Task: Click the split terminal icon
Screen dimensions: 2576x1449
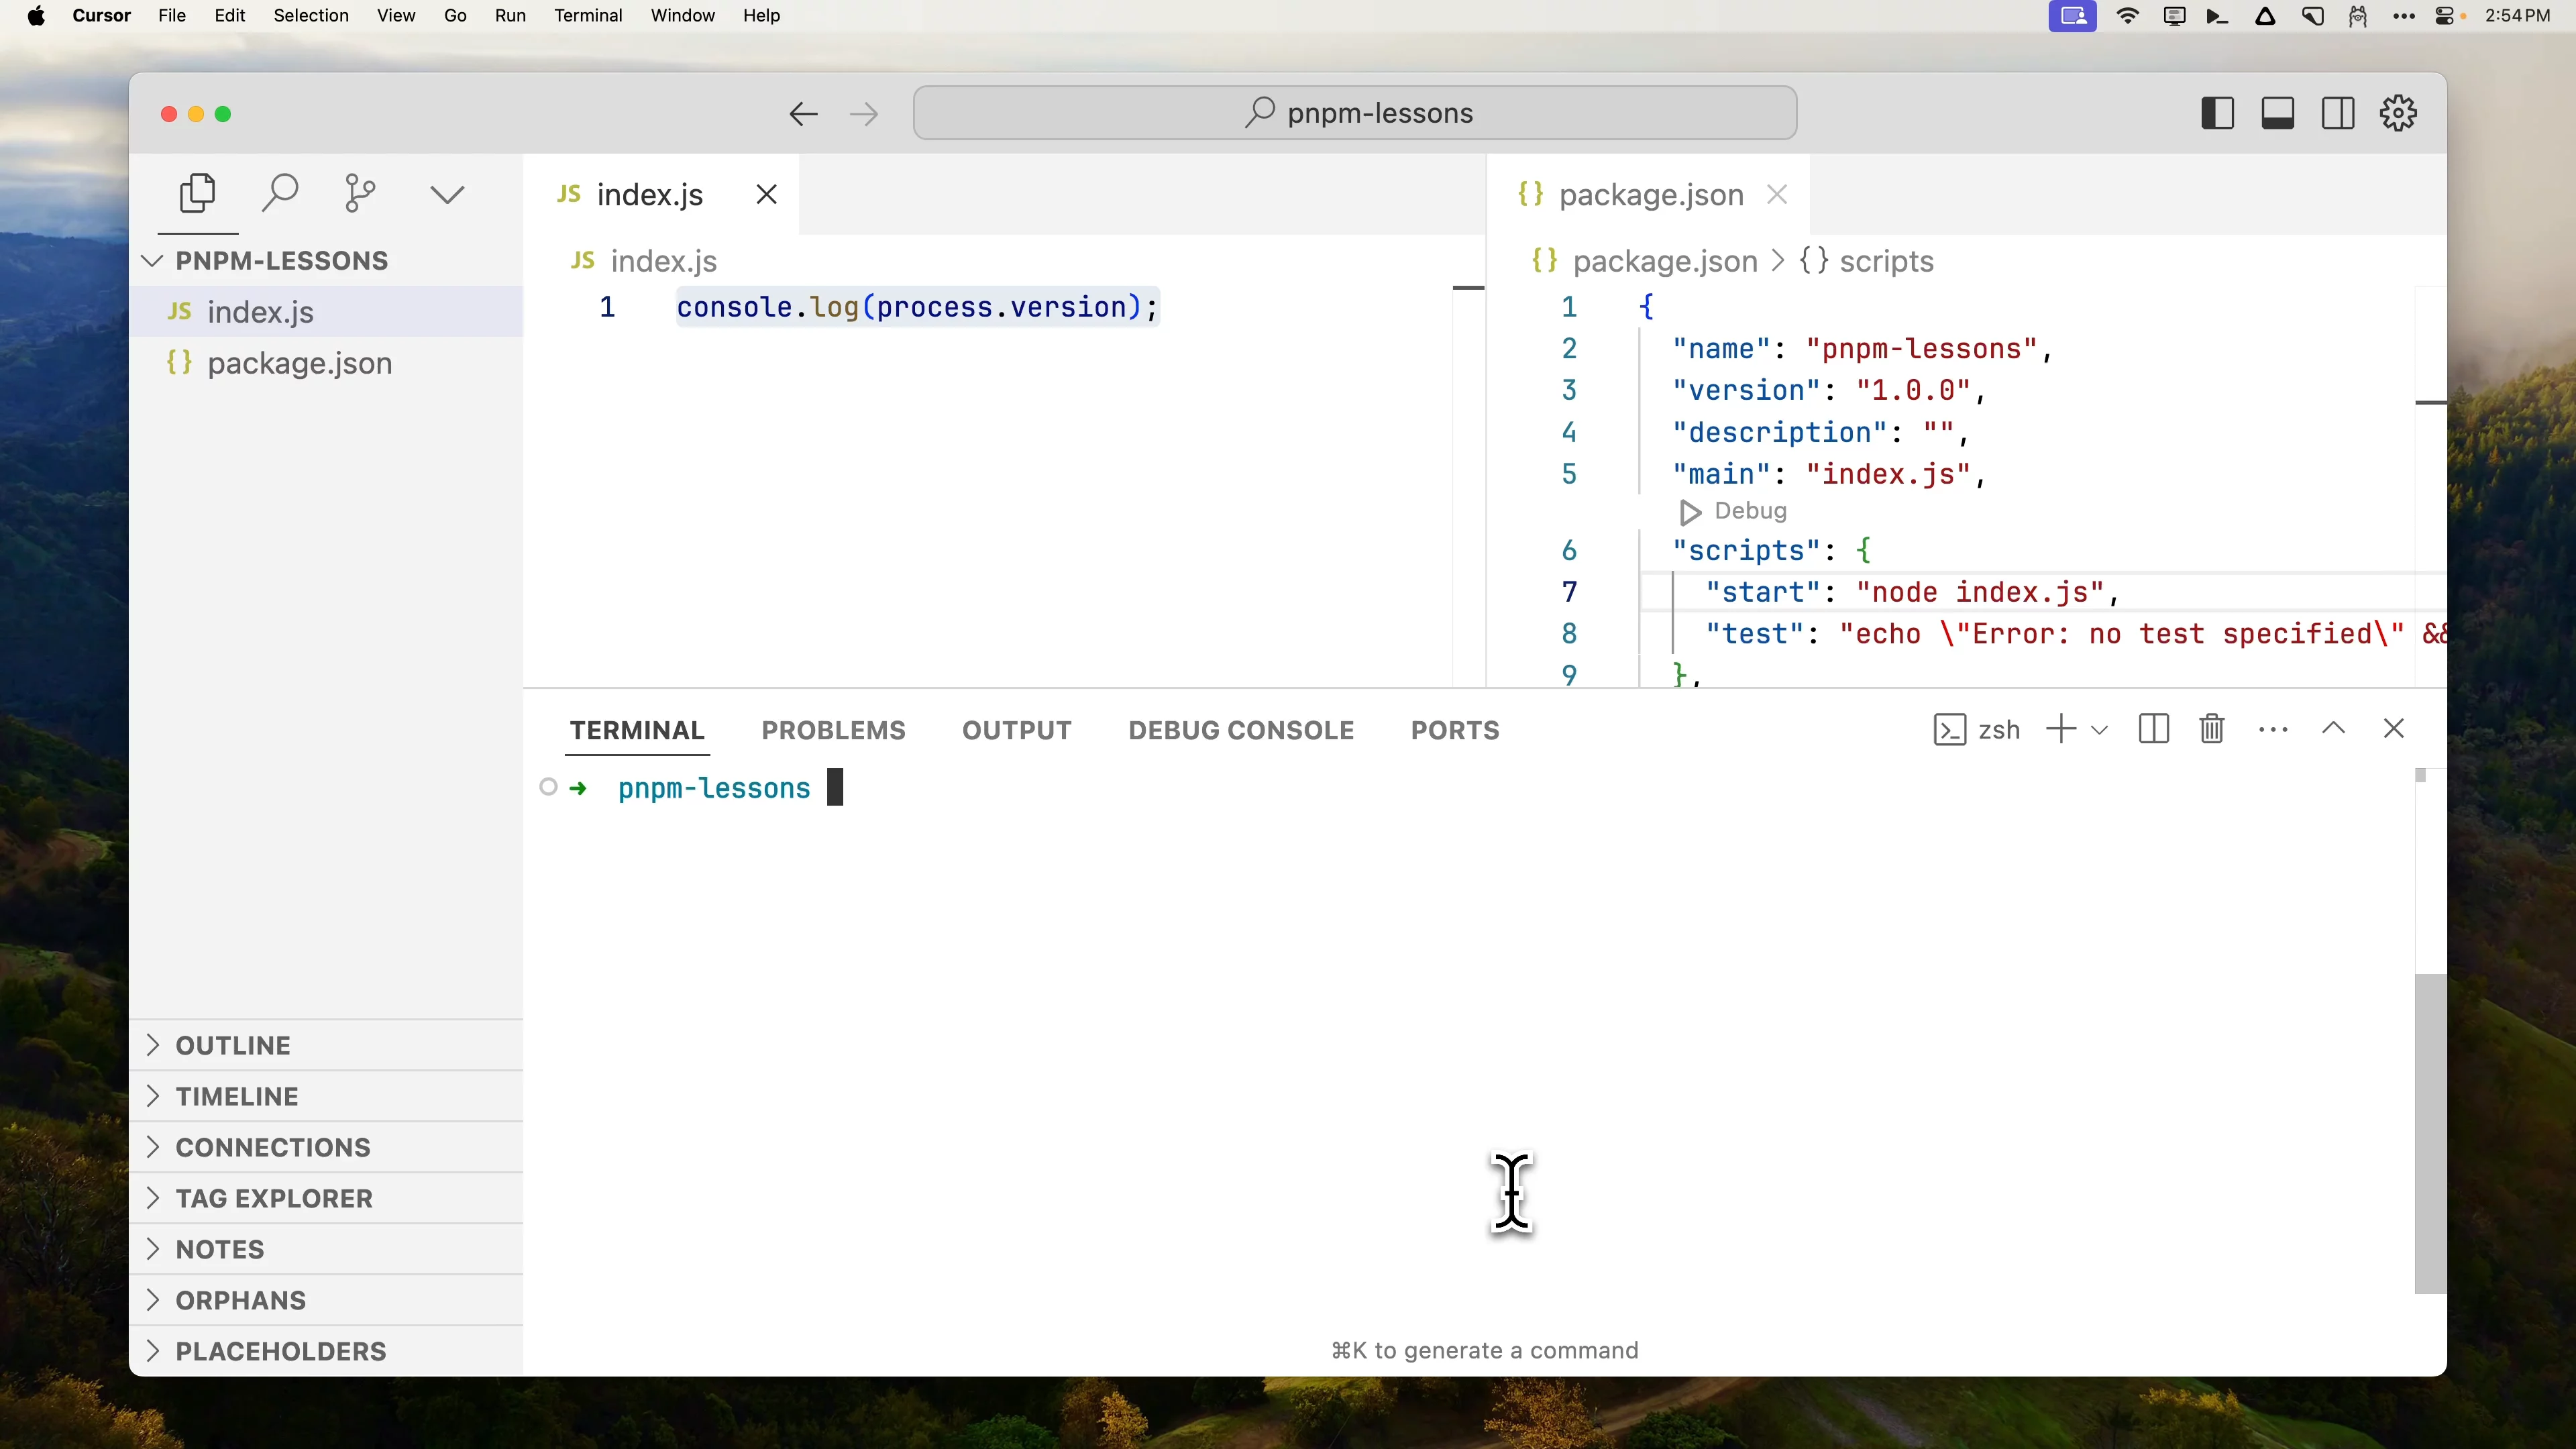Action: tap(2153, 729)
